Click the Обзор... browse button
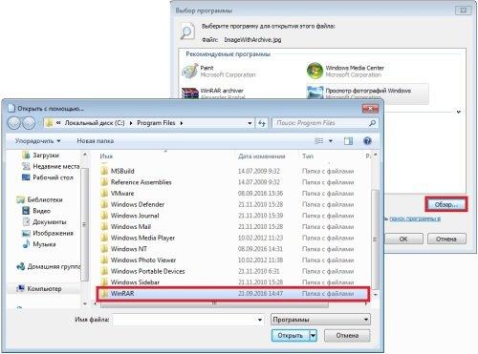This screenshot has height=354, width=478. pos(446,204)
